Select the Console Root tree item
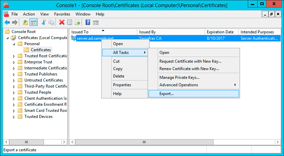The image size is (284, 156). click(23, 31)
